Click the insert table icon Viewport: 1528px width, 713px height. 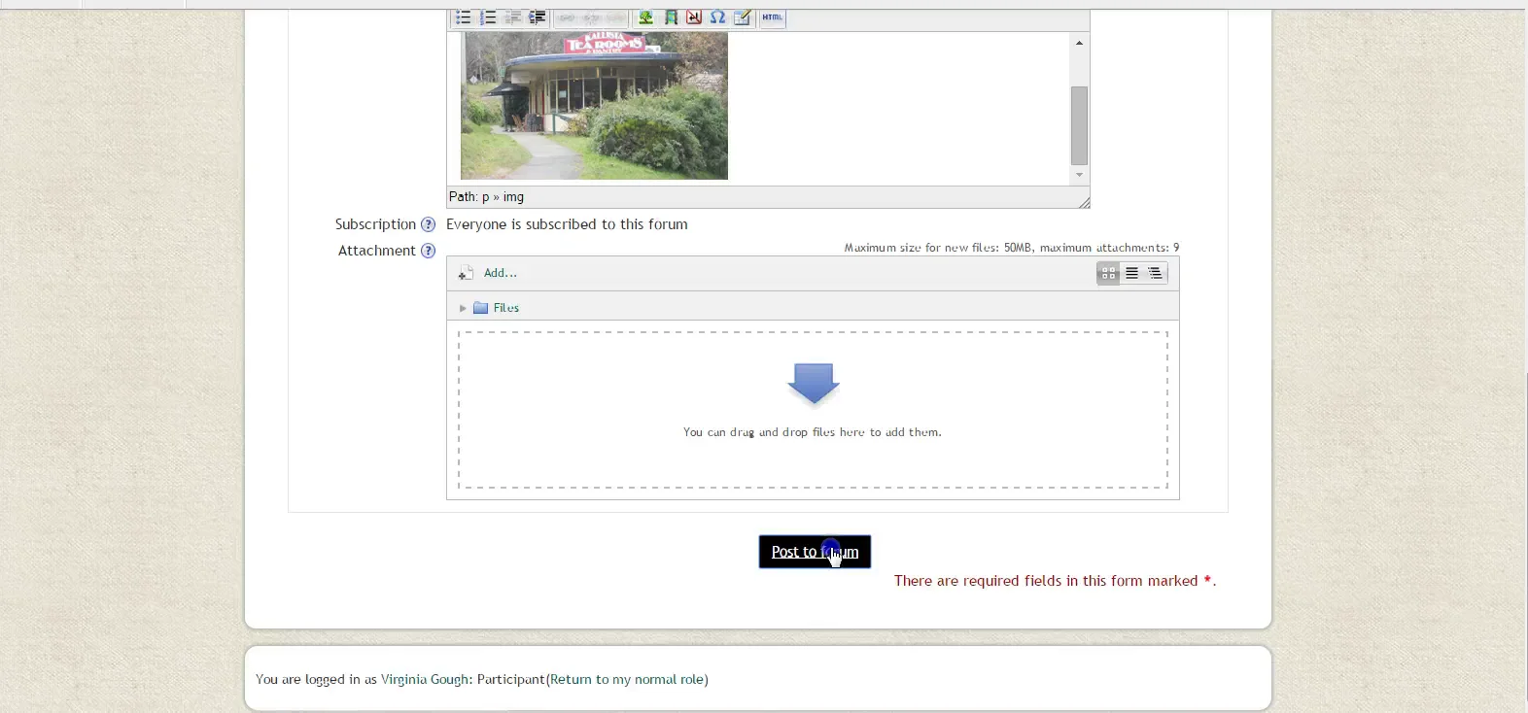point(743,17)
